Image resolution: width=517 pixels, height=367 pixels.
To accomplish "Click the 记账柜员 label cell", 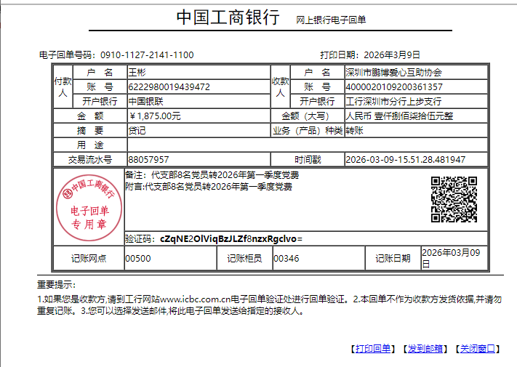I will [x=244, y=258].
